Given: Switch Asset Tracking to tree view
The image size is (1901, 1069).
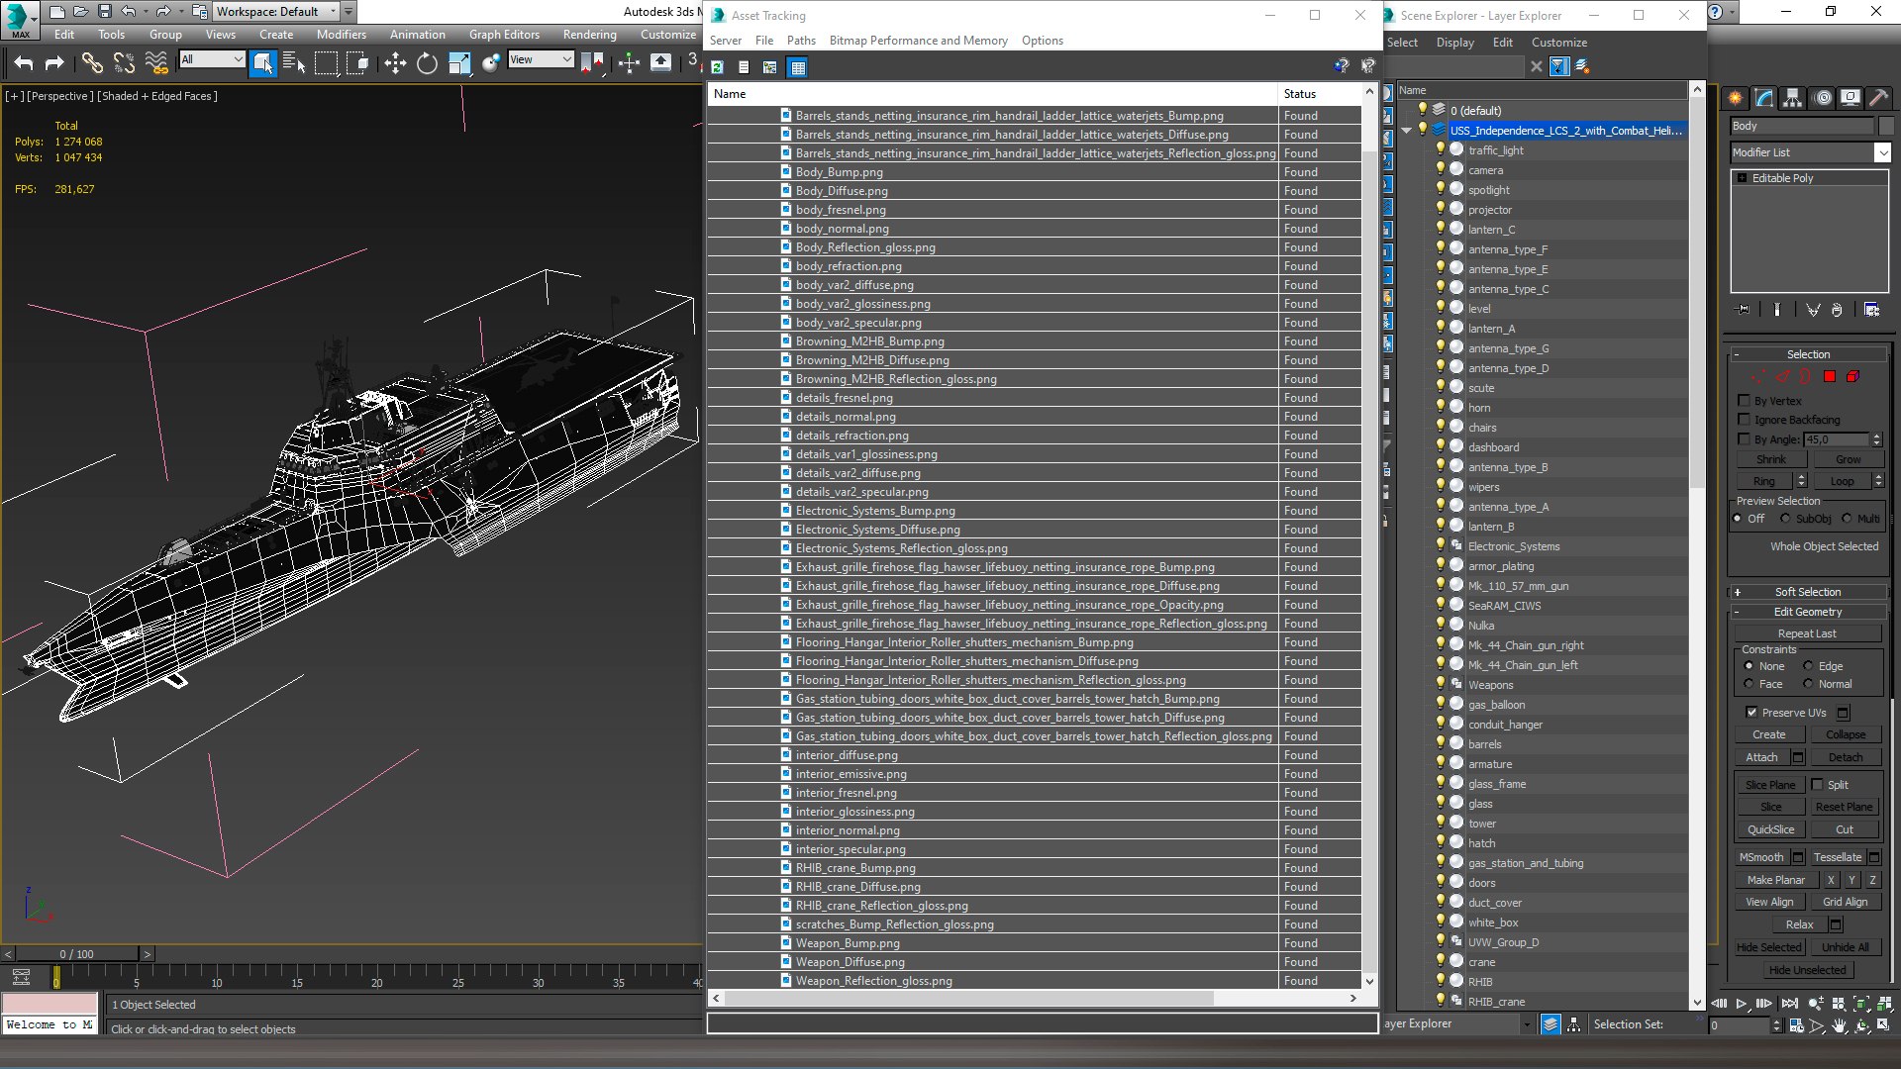Looking at the screenshot, I should (769, 67).
